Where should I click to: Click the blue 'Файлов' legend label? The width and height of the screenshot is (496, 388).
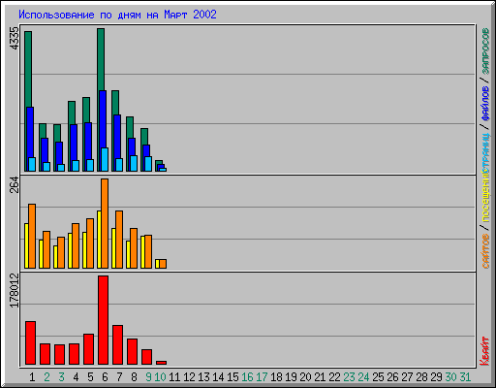[485, 103]
